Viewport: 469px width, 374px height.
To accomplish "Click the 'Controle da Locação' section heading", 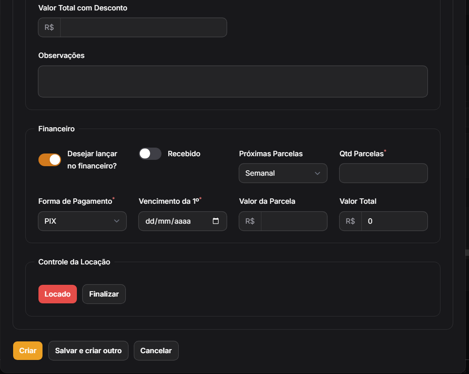I will coord(74,262).
